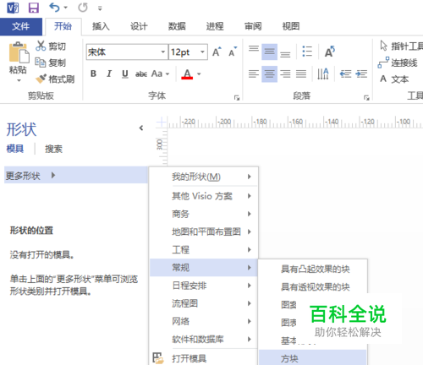Viewport: 423px width, 365px height.
Task: Select justify paragraph icon
Action: pyautogui.click(x=301, y=74)
